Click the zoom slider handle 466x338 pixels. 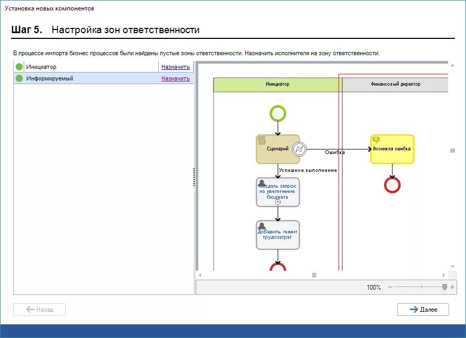pyautogui.click(x=444, y=287)
